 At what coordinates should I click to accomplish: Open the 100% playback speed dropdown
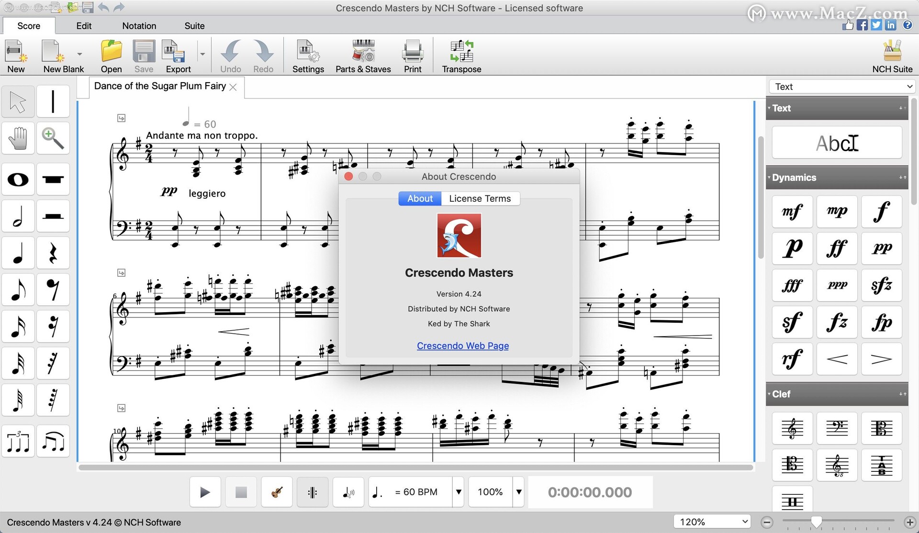click(x=518, y=492)
